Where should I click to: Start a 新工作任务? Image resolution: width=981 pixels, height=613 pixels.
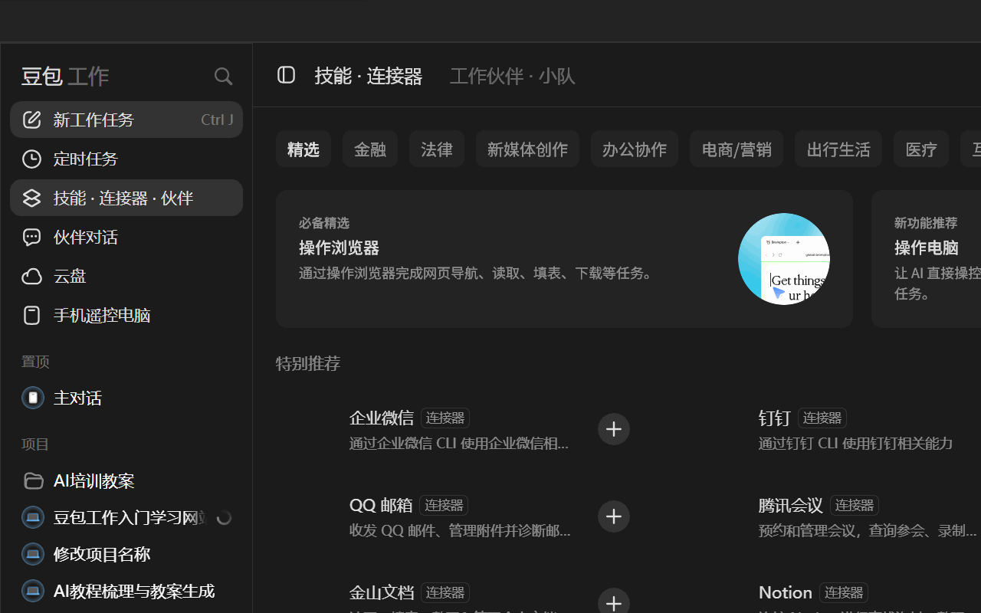pyautogui.click(x=126, y=120)
